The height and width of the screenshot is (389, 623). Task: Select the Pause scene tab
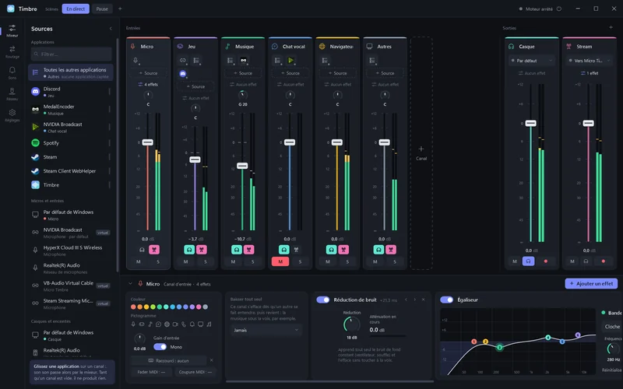point(102,9)
